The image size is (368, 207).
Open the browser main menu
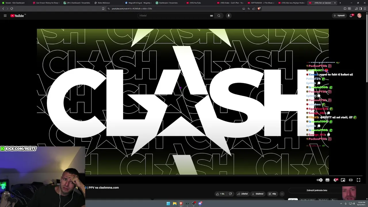pos(365,9)
